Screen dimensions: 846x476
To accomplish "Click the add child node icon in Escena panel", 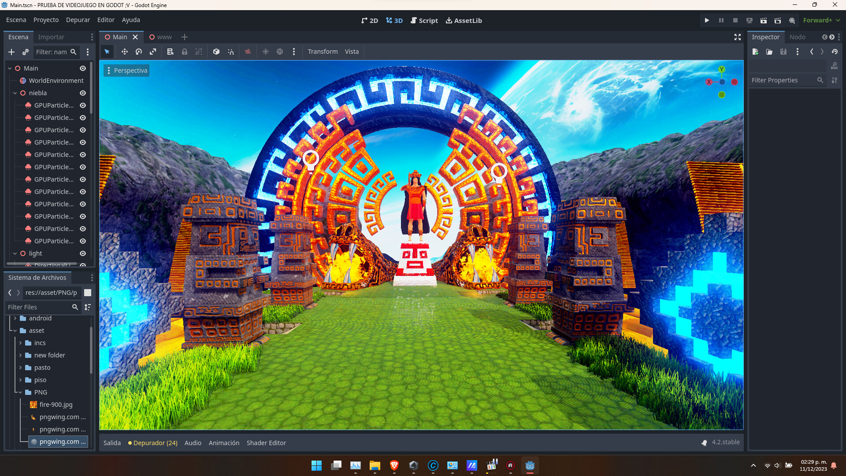I will [x=11, y=52].
